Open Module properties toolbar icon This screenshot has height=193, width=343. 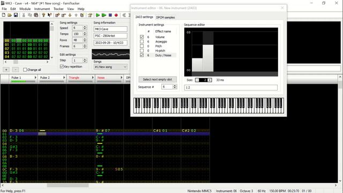pyautogui.click(x=90, y=15)
